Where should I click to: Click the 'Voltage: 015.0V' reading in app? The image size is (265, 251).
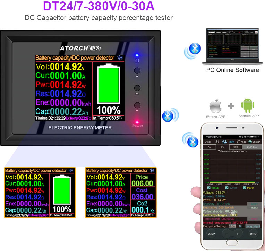pos(214,192)
